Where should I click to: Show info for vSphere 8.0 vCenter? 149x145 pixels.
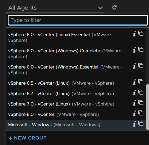tap(134, 113)
